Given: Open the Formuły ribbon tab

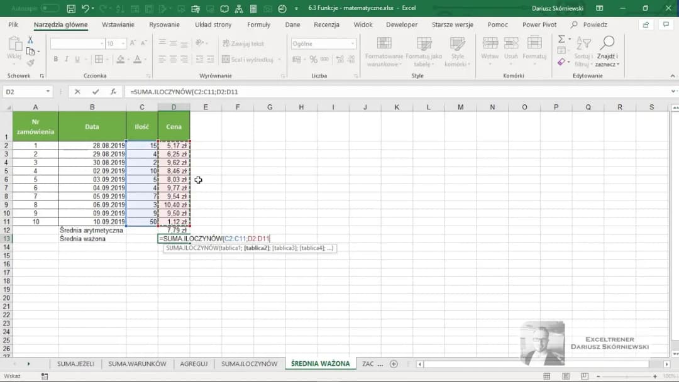Looking at the screenshot, I should click(x=258, y=25).
